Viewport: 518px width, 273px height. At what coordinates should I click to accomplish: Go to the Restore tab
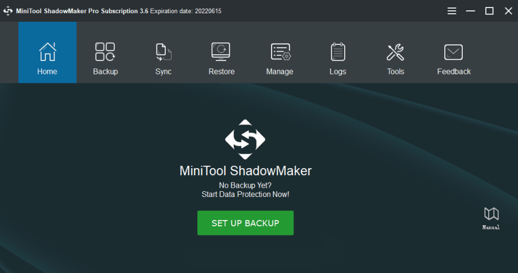coord(222,52)
